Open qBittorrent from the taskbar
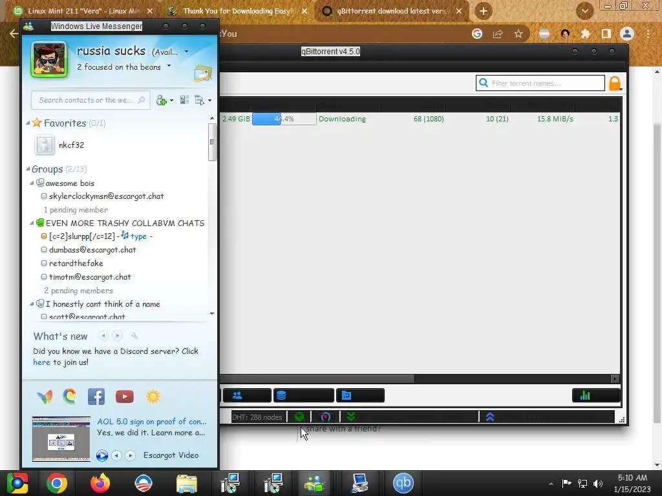Screen dimensions: 662x496 tap(403, 483)
